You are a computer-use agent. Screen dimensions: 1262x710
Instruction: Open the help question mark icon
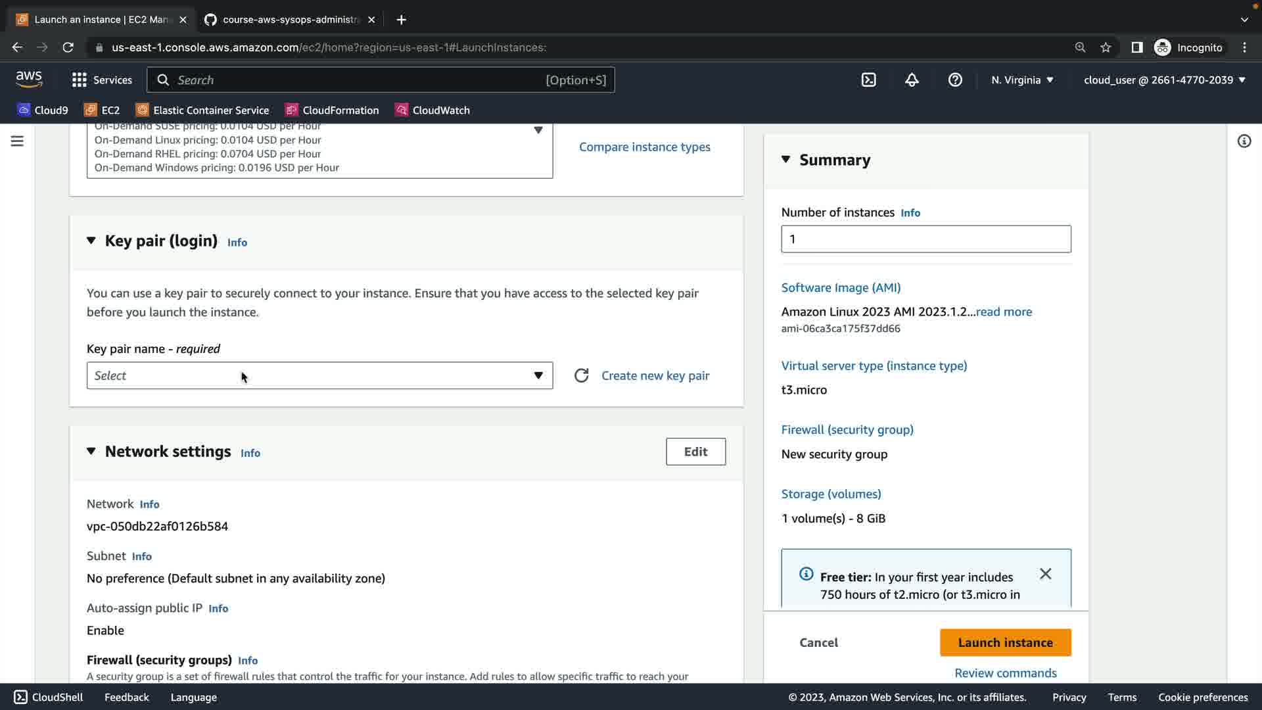pyautogui.click(x=955, y=80)
